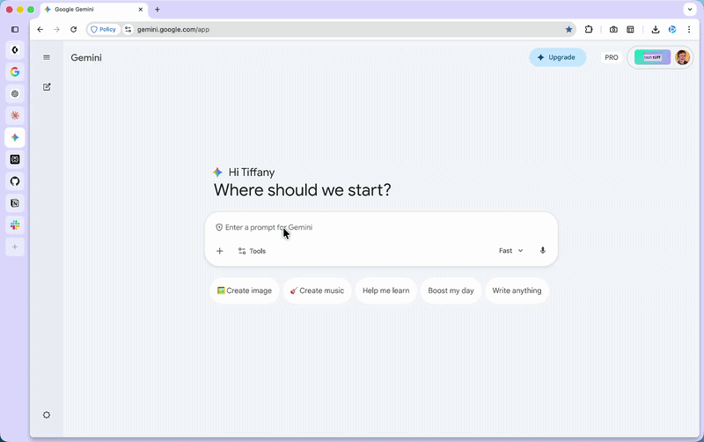
Task: Open the Google shortcut in sidebar
Action: coord(15,72)
